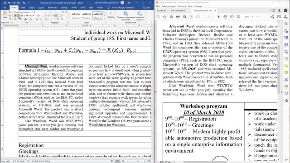Click the search magnifier icon in Acrobat toolbar
This screenshot has height=163, width=290.
pyautogui.click(x=184, y=17)
